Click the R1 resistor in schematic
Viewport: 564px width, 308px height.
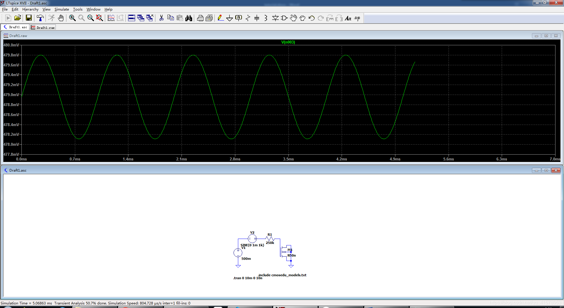click(x=270, y=239)
